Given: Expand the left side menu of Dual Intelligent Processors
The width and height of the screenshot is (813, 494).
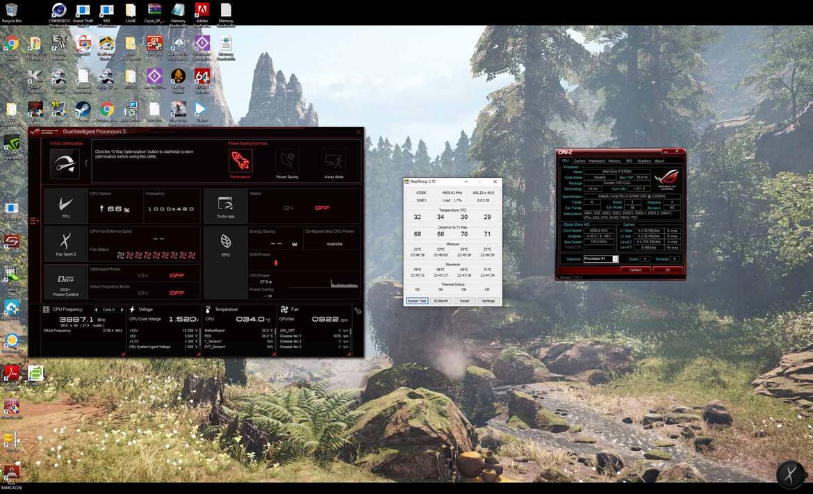Looking at the screenshot, I should (x=34, y=221).
